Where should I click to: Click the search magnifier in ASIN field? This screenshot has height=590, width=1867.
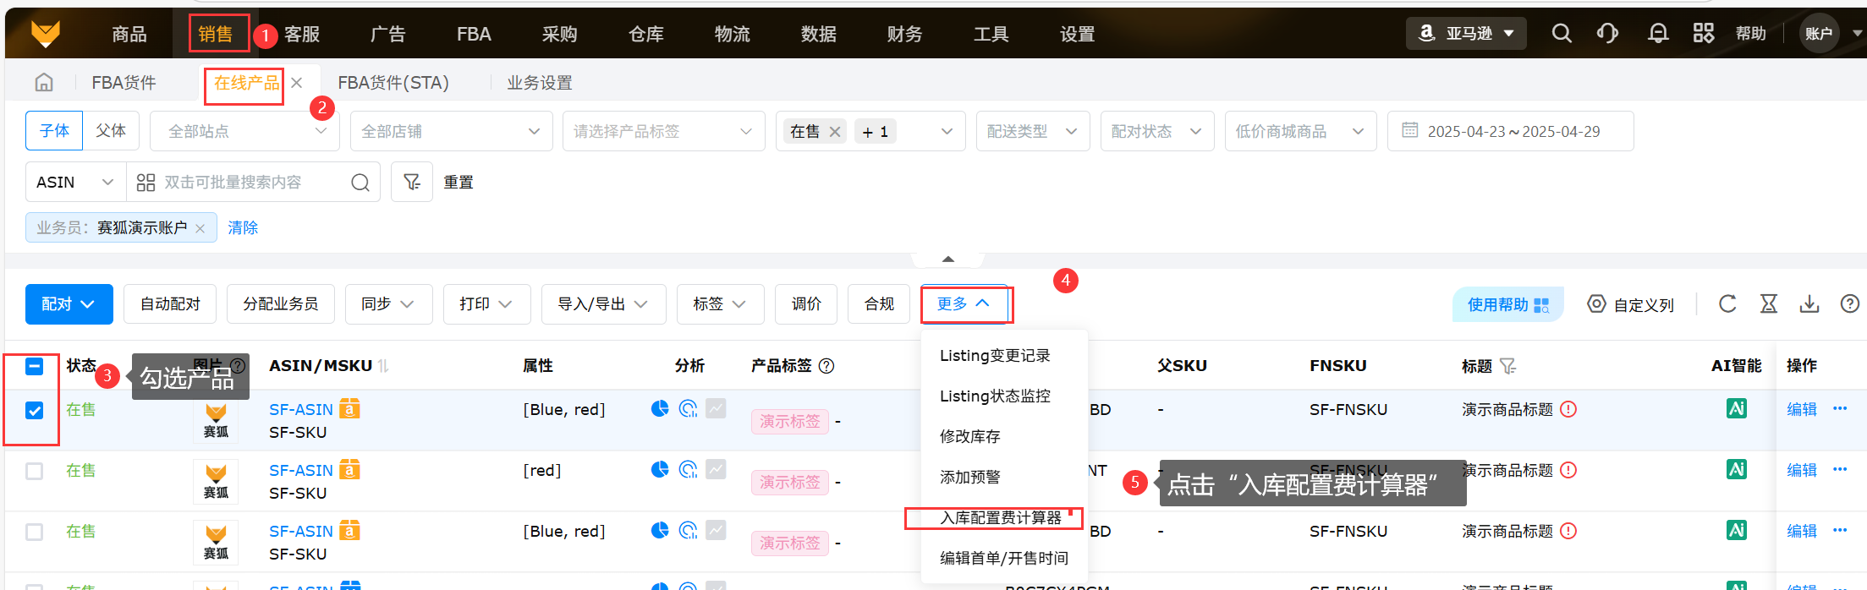(360, 183)
